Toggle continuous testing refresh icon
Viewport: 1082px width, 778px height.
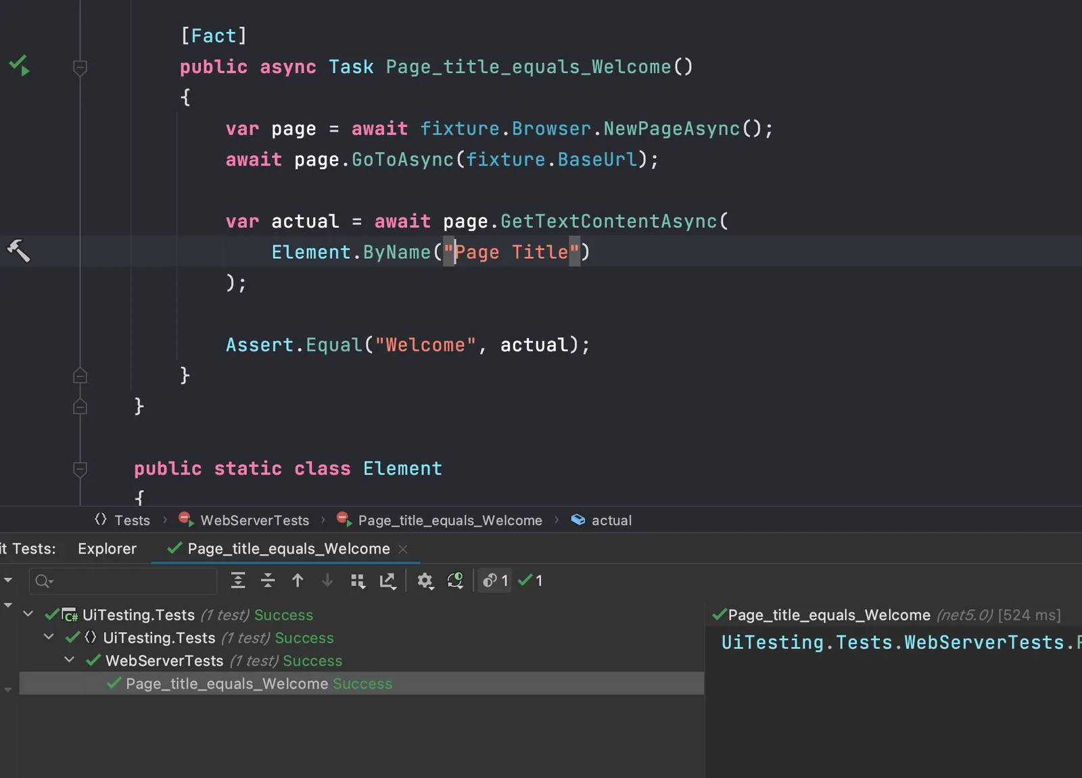pos(455,581)
